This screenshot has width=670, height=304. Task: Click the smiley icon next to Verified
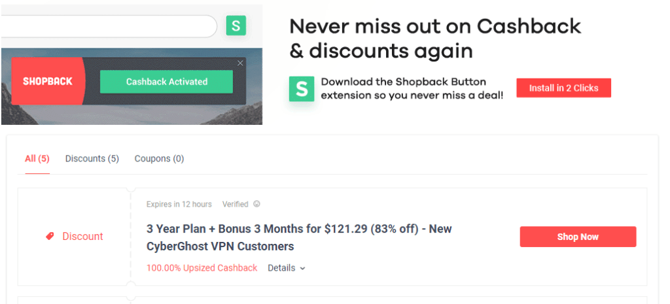tap(256, 204)
